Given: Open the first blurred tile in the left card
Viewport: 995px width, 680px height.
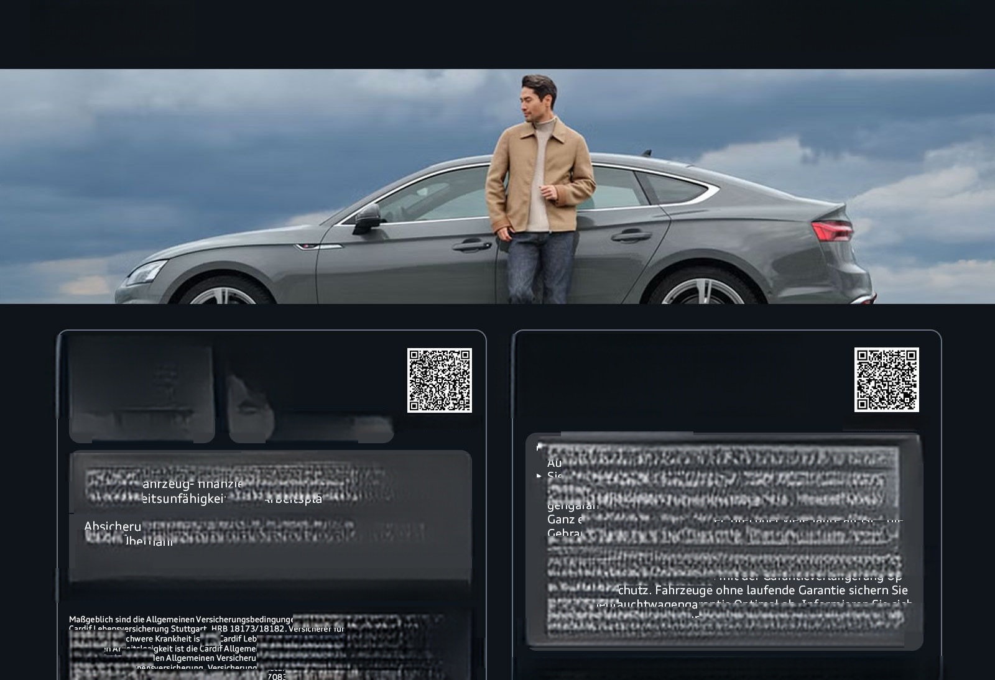Looking at the screenshot, I should 142,388.
